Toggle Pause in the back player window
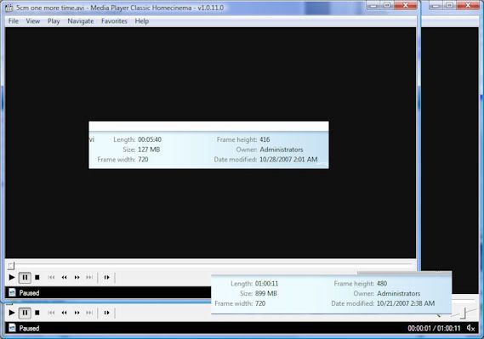This screenshot has height=339, width=484. click(25, 313)
